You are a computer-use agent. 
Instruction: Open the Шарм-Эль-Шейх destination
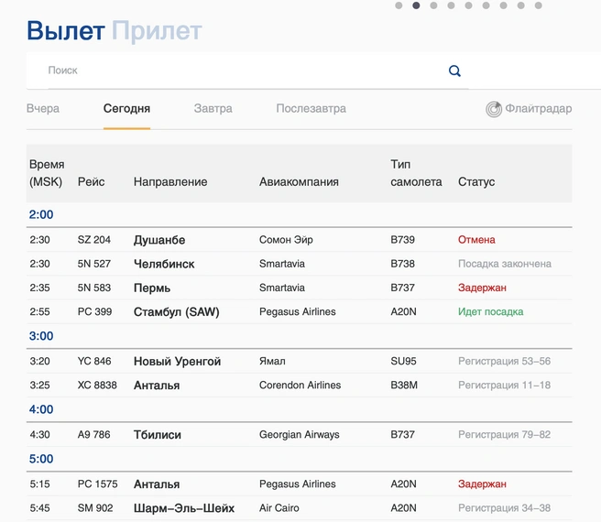183,508
